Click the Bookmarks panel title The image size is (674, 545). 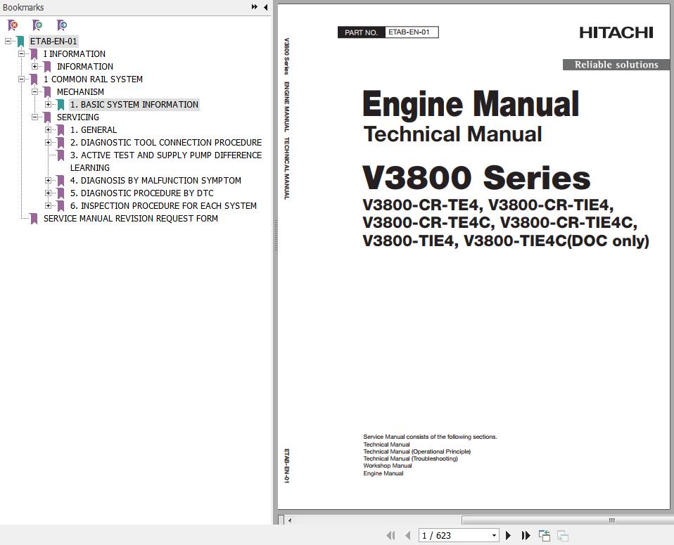coord(23,7)
